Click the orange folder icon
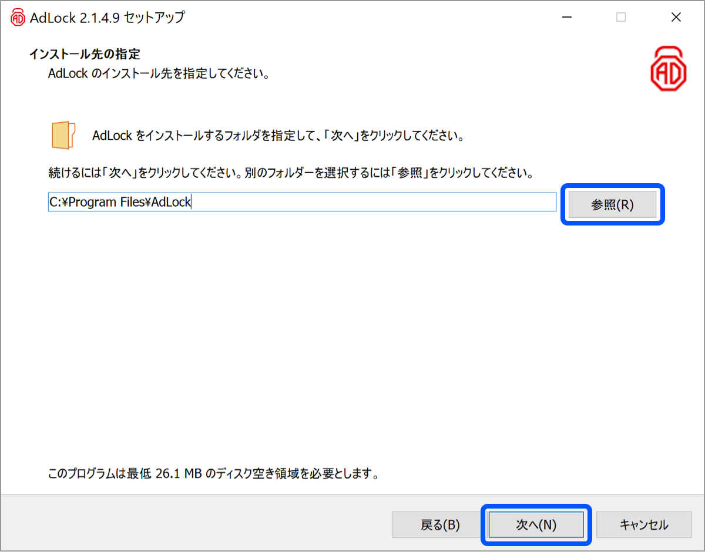This screenshot has width=705, height=552. (x=63, y=136)
